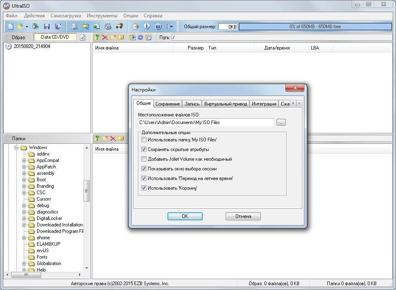
Task: Click red X Delete icon in local folders toolbar
Action: (113, 138)
